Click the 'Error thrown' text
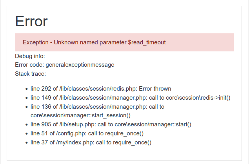Screen dimensions: 249x164 155,89
